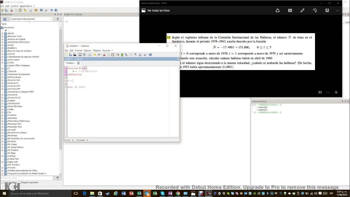Click the Cut scissors icon in SciNotes

pyautogui.click(x=104, y=54)
